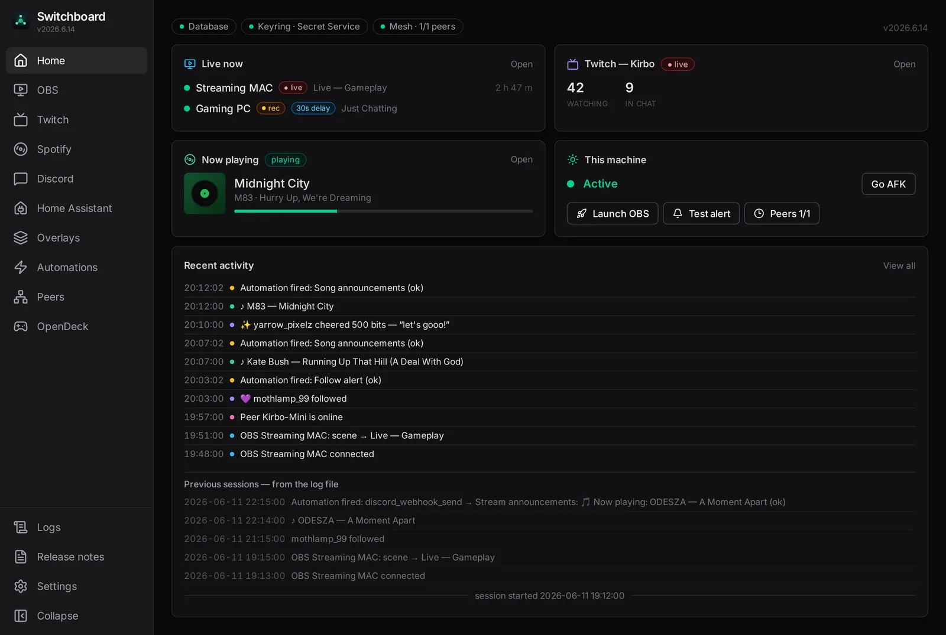Click the Kate Bush Running Up That Hill entry
This screenshot has width=946, height=635.
[549, 362]
